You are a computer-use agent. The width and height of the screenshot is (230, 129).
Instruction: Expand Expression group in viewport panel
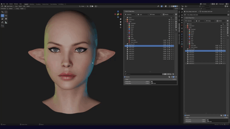click(126, 20)
